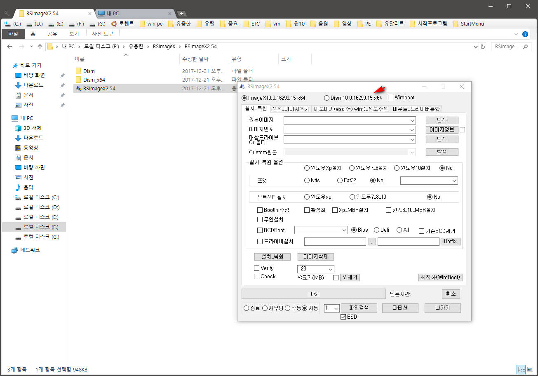The image size is (538, 376).
Task: Open the Dism folder
Action: pyautogui.click(x=89, y=71)
